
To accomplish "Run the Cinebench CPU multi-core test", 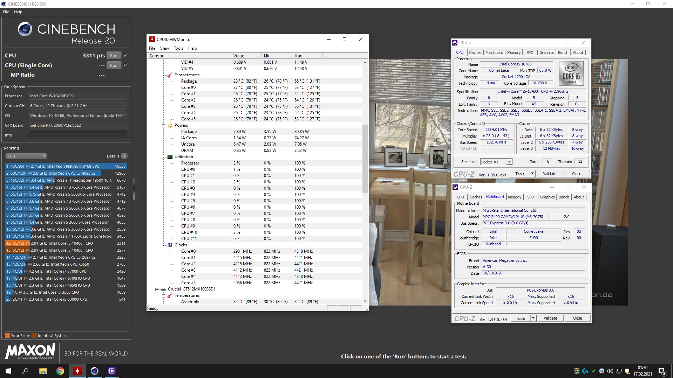I will 114,55.
